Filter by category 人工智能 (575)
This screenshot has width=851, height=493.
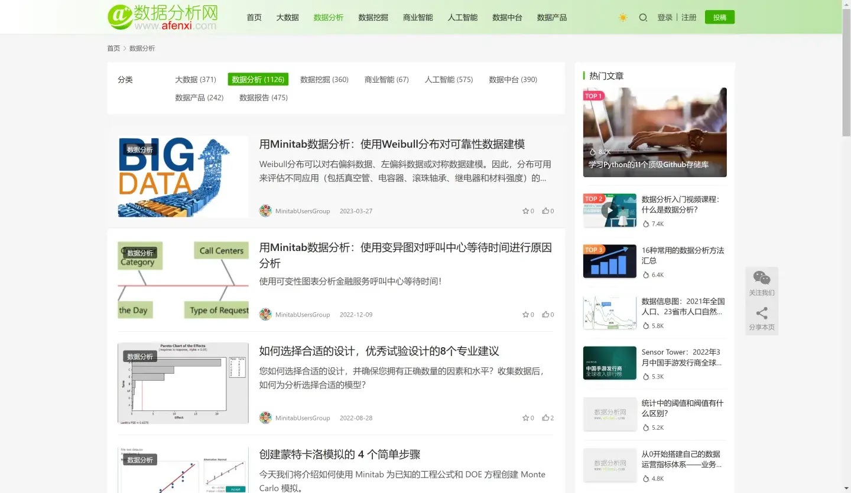[449, 79]
